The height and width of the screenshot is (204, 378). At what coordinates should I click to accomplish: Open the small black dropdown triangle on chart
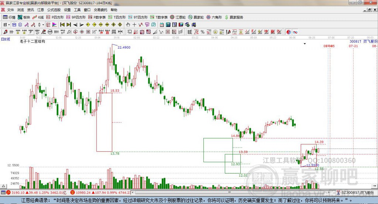pyautogui.click(x=305, y=44)
